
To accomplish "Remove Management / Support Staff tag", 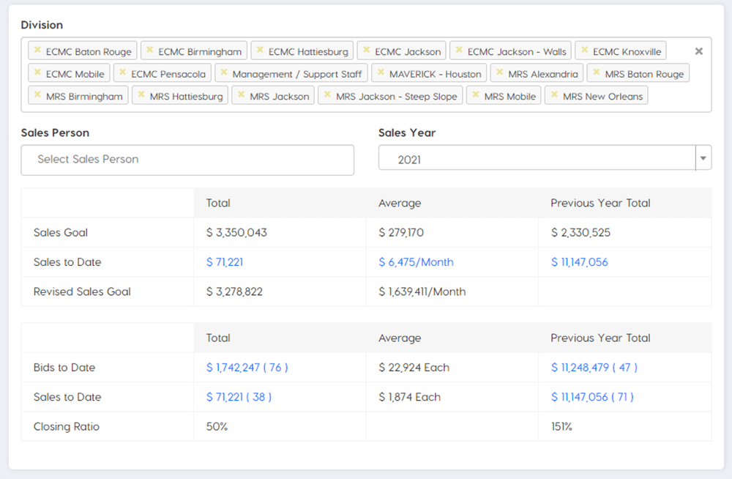I will coord(224,73).
